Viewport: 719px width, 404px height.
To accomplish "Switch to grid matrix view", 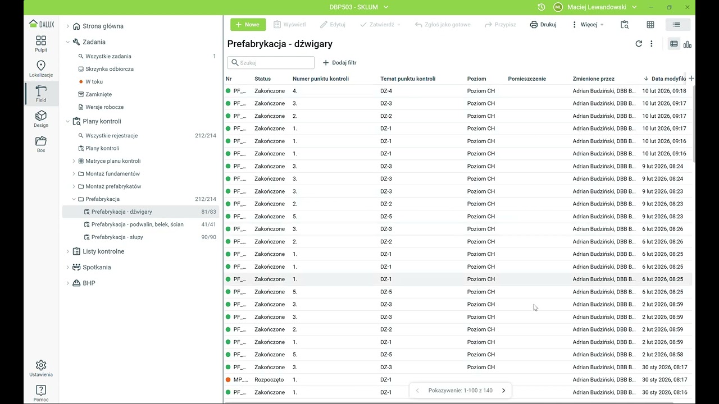I will coord(650,25).
